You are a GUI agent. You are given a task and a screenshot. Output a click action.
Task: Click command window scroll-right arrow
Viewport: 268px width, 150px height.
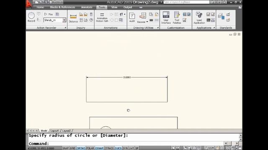click(x=237, y=143)
